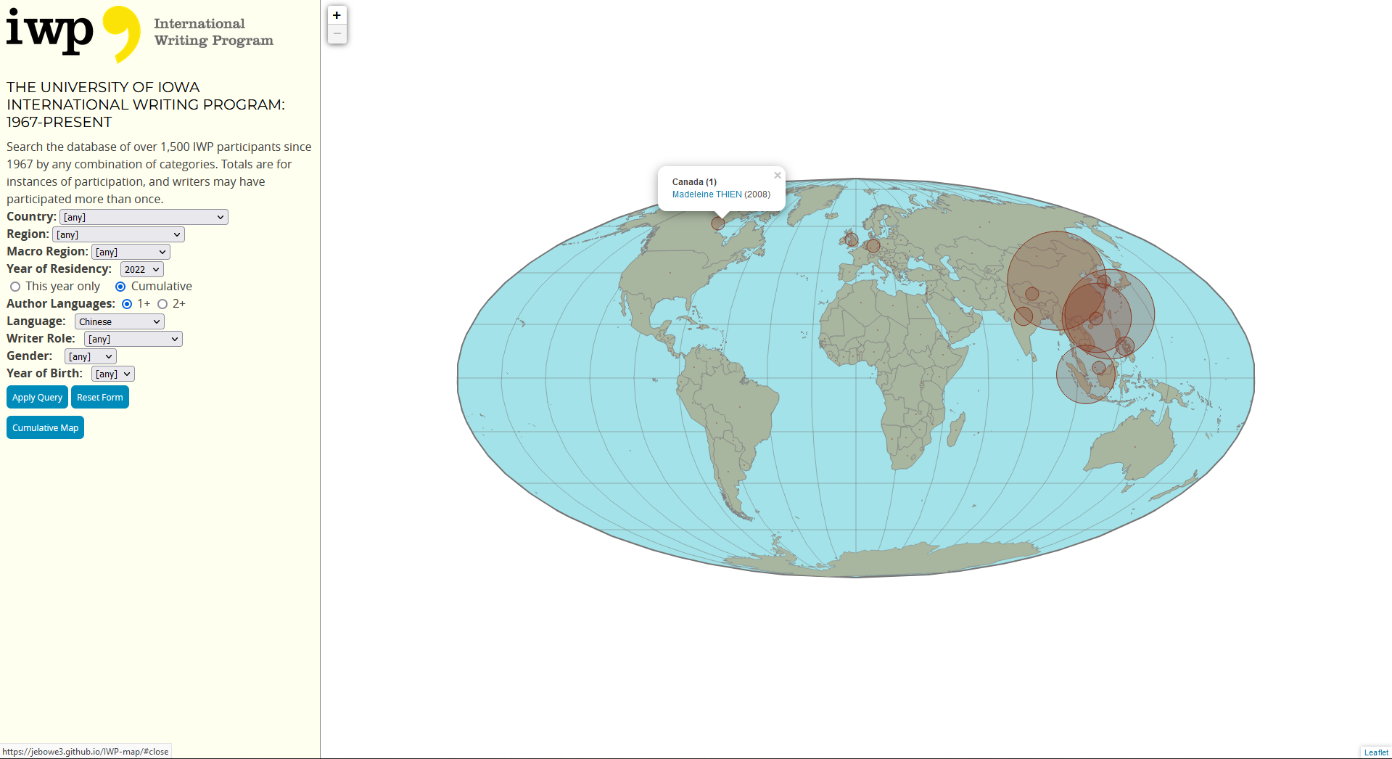
Task: Expand the Macro Region dropdown
Action: click(x=131, y=252)
